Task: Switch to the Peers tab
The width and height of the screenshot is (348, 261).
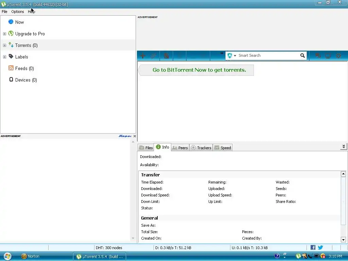Action: tap(180, 148)
